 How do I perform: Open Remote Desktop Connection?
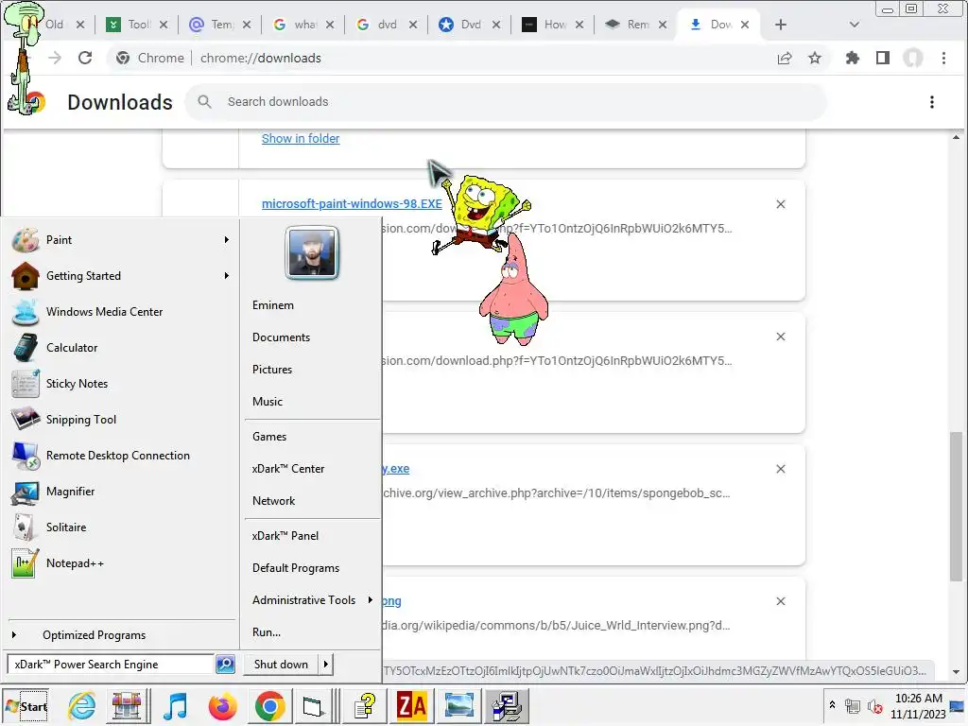(x=120, y=456)
